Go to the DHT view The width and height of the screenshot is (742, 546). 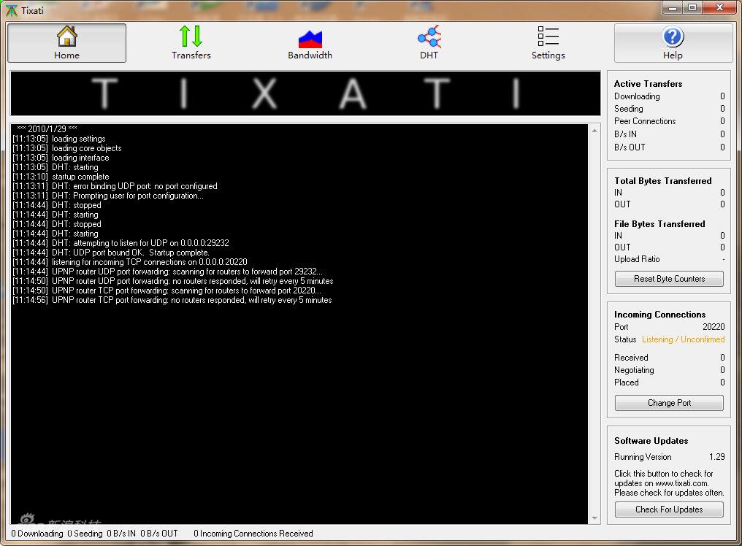(429, 43)
